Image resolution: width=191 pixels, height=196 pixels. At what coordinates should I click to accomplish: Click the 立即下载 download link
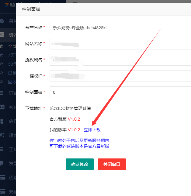tap(92, 130)
